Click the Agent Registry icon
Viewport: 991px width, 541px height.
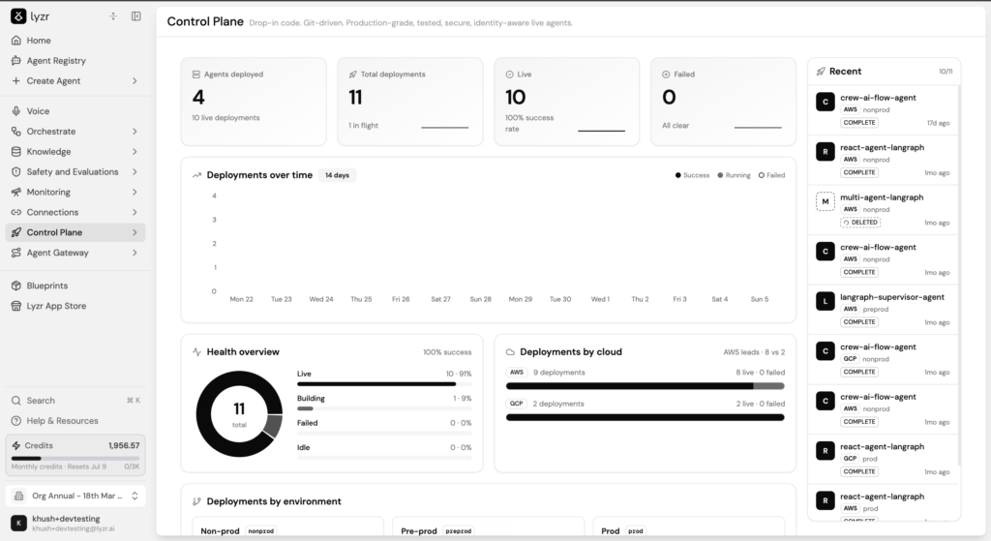(x=16, y=61)
